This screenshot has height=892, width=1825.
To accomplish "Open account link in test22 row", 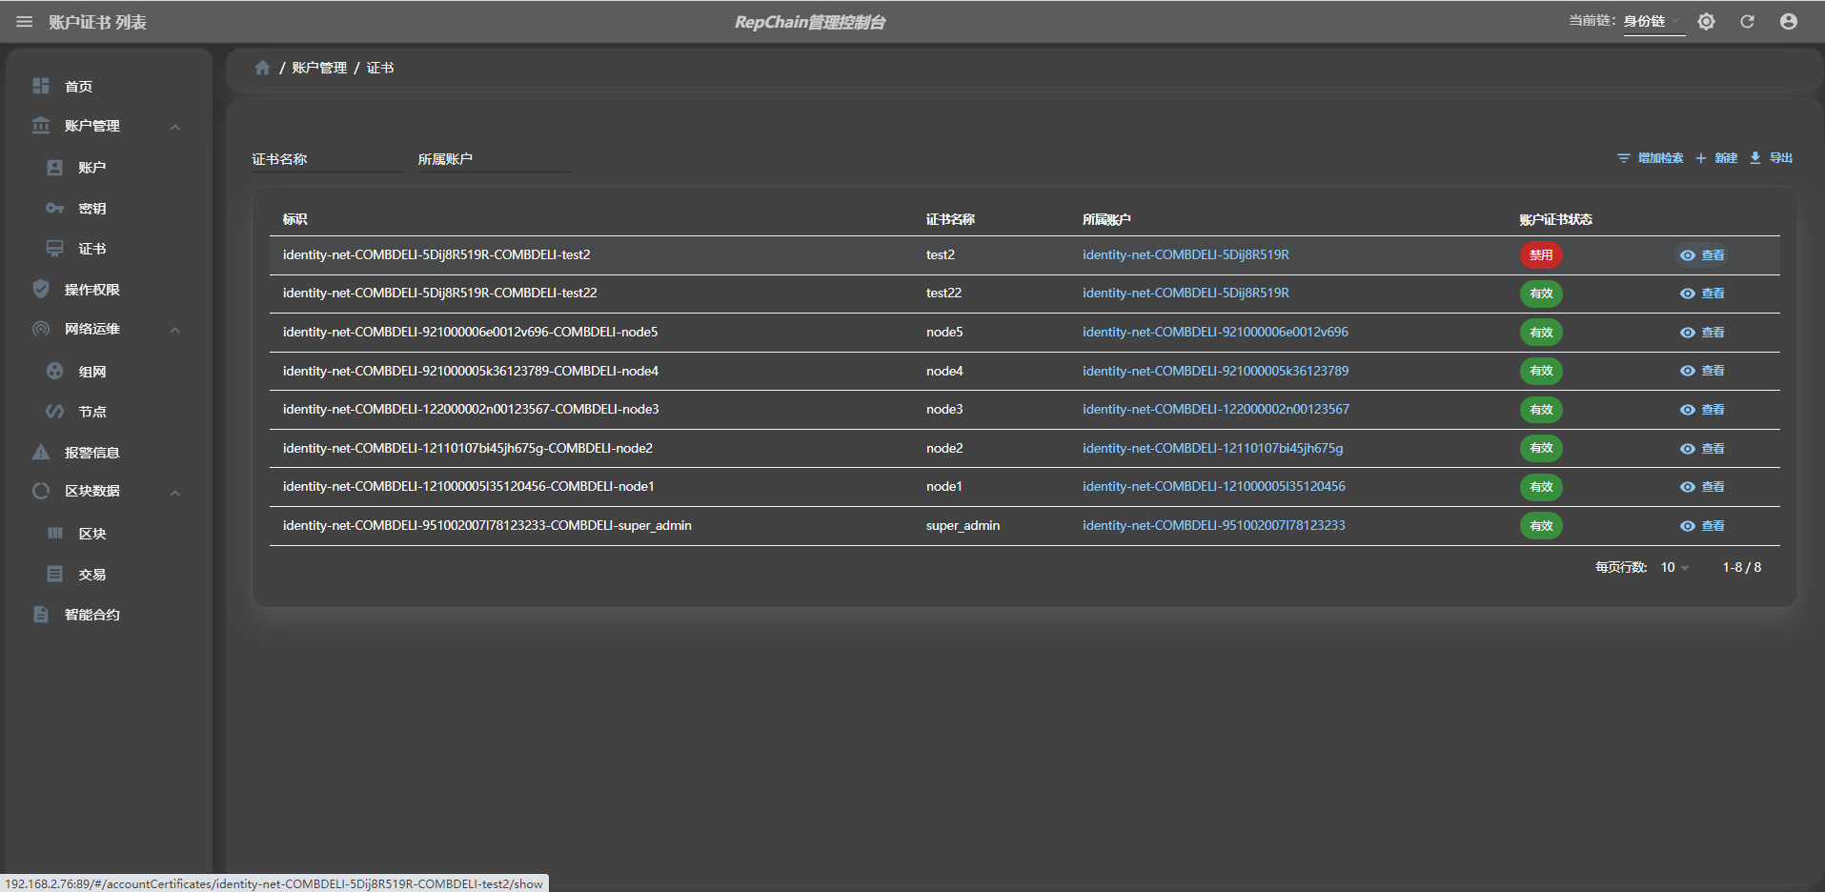I will (x=1186, y=293).
